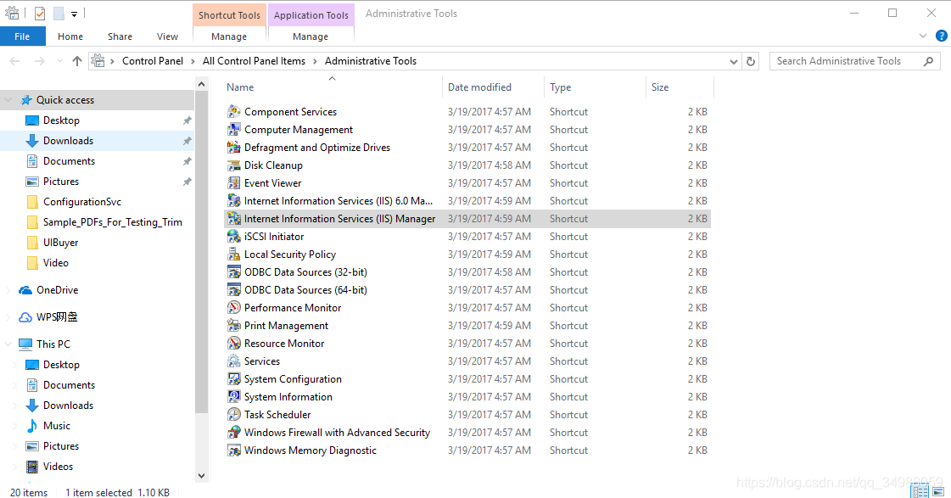Select the System Configuration icon
Viewport: 951px width, 498px height.
pyautogui.click(x=233, y=379)
